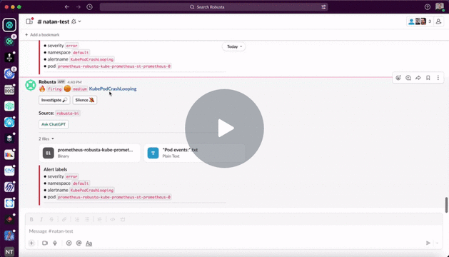Insert ordered list
Image resolution: width=449 pixels, height=257 pixels.
(77, 219)
